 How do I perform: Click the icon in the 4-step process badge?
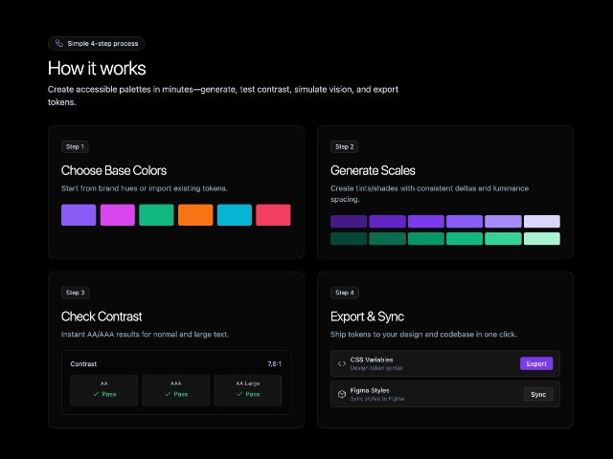(59, 43)
